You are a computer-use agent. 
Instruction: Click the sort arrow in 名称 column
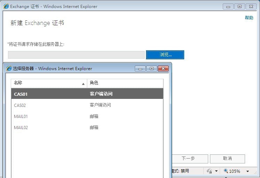pyautogui.click(x=83, y=84)
